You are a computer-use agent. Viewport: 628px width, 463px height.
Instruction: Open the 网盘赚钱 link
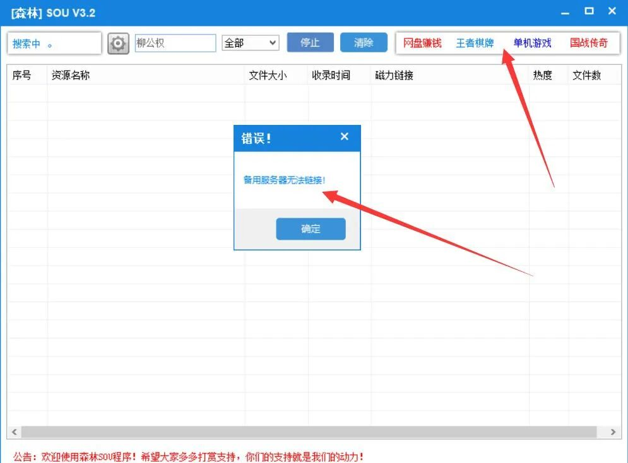point(422,42)
